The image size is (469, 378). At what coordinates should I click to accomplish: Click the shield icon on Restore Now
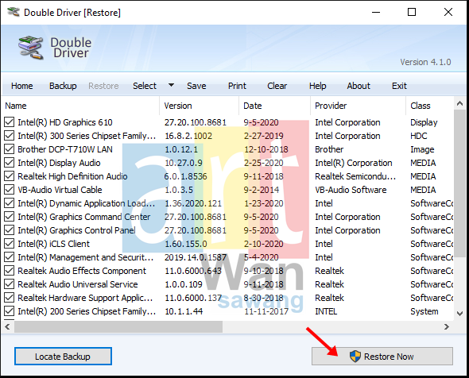coord(355,357)
